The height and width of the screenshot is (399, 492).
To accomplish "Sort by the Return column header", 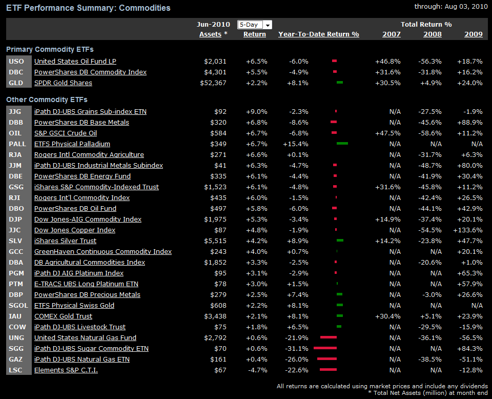I will 255,34.
